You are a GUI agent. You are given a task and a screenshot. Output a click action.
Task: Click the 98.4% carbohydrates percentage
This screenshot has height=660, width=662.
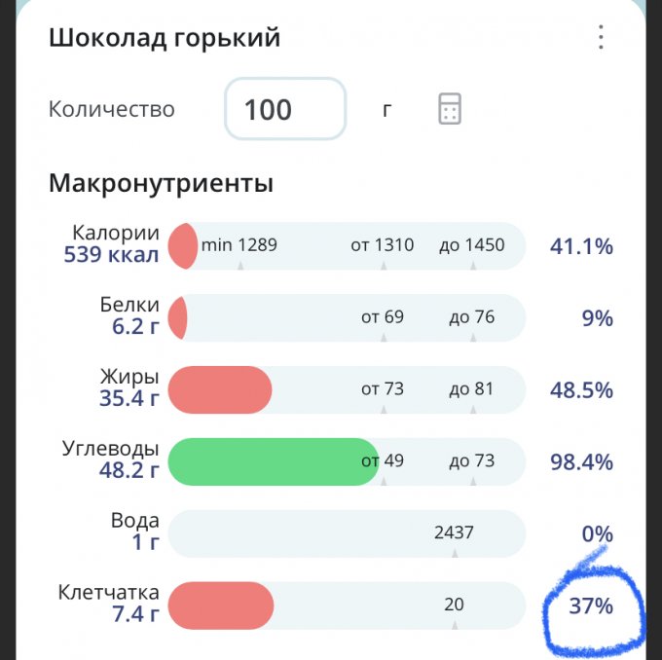click(x=581, y=462)
